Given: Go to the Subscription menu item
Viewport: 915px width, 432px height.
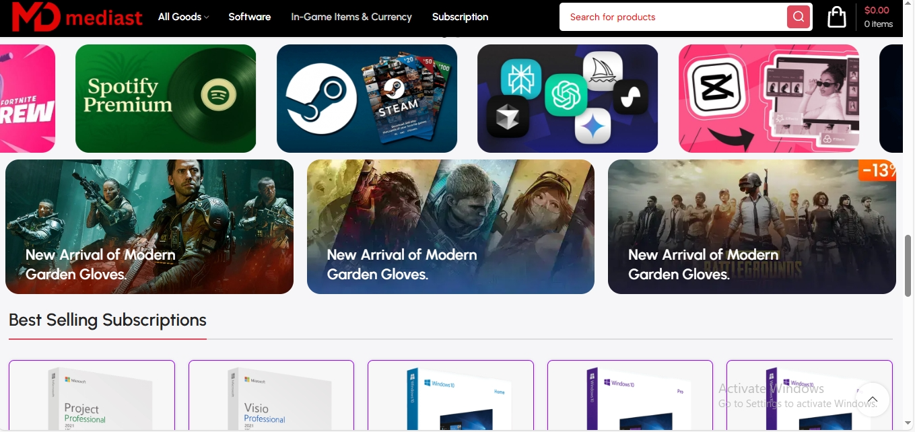Looking at the screenshot, I should (x=460, y=17).
